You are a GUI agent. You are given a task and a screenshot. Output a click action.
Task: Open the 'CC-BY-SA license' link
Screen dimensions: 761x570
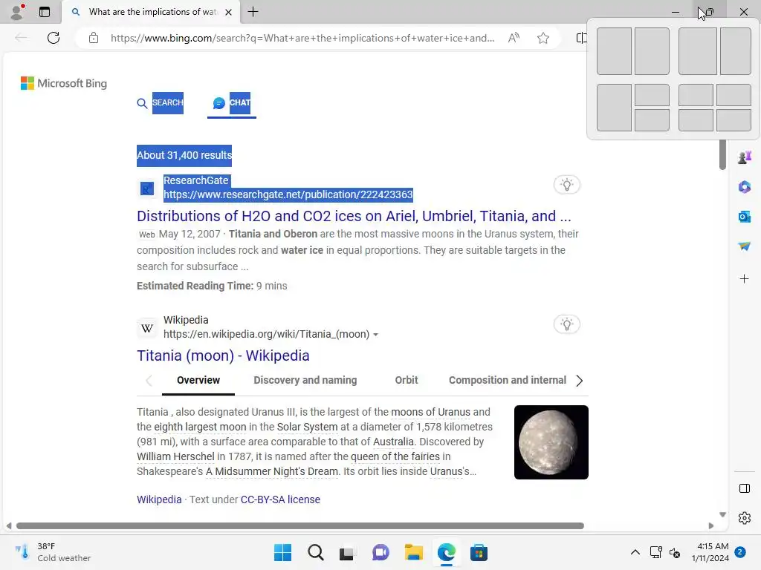point(280,499)
